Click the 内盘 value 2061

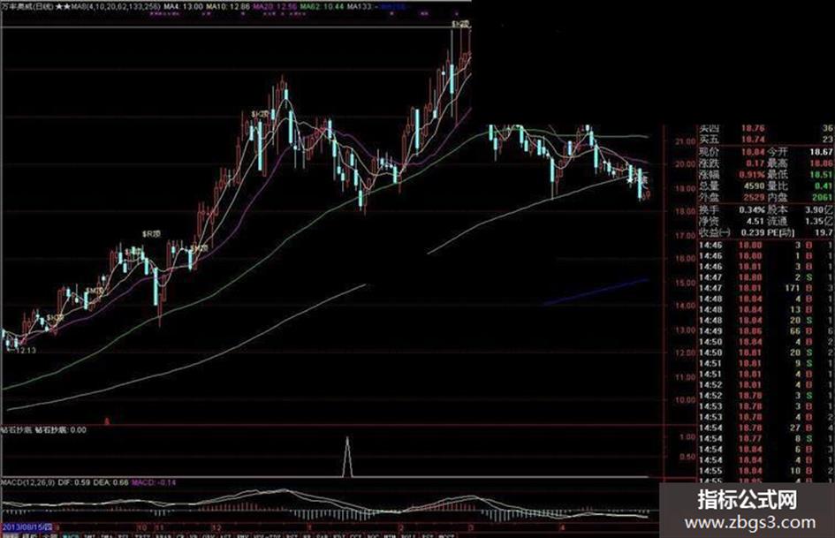click(x=822, y=197)
